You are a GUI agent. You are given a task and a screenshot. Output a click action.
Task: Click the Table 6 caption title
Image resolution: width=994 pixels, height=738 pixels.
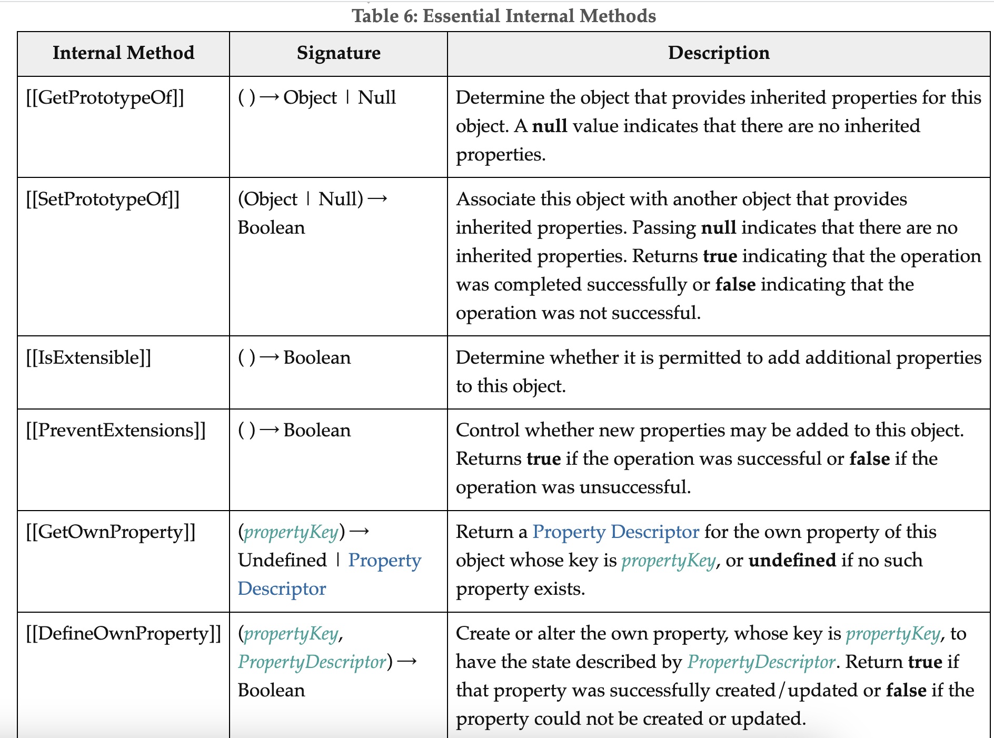click(504, 16)
